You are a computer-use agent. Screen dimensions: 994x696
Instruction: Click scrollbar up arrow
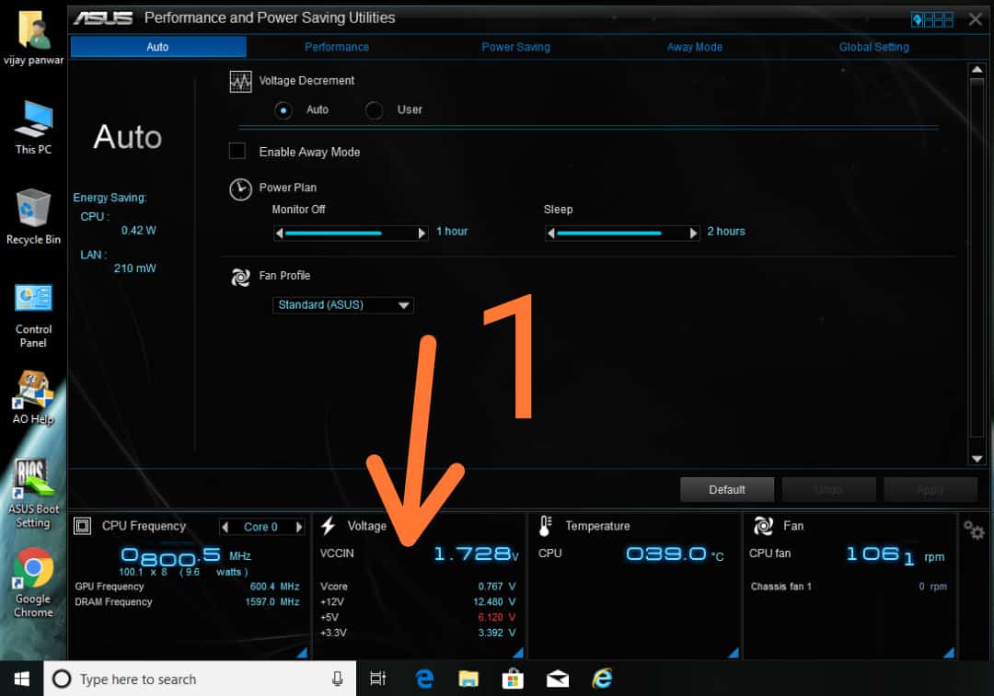pos(977,70)
